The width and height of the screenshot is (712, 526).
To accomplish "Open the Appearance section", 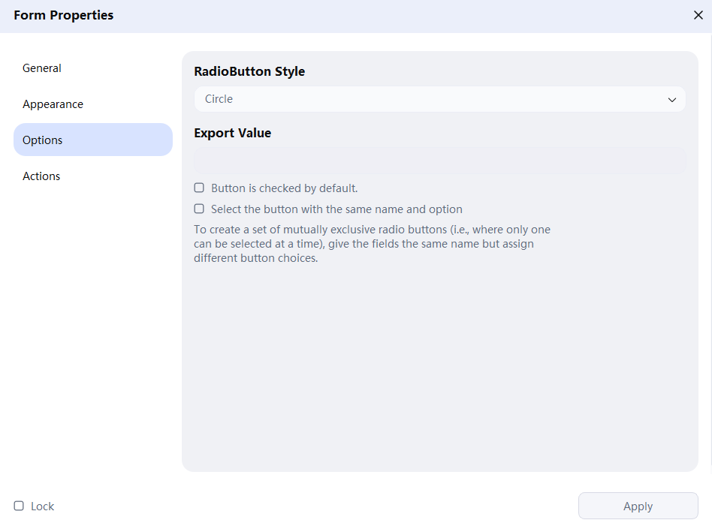I will pyautogui.click(x=53, y=104).
